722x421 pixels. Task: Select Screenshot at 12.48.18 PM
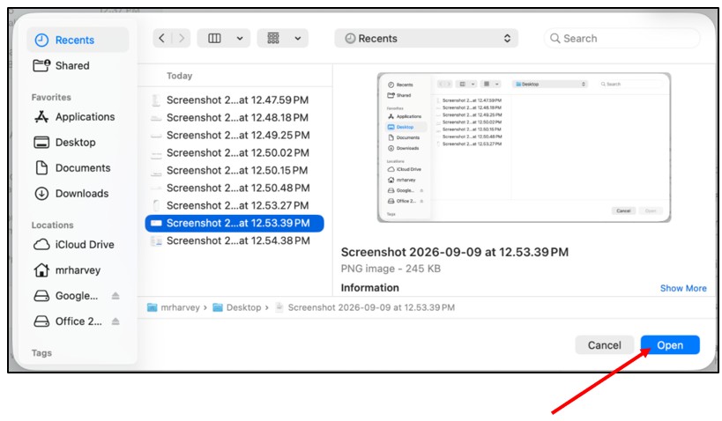[x=234, y=117]
